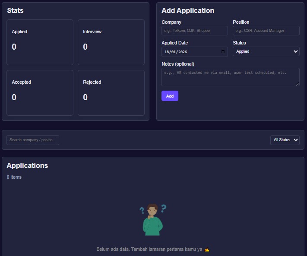Click the Applied Date label
The image size is (307, 256).
174,43
